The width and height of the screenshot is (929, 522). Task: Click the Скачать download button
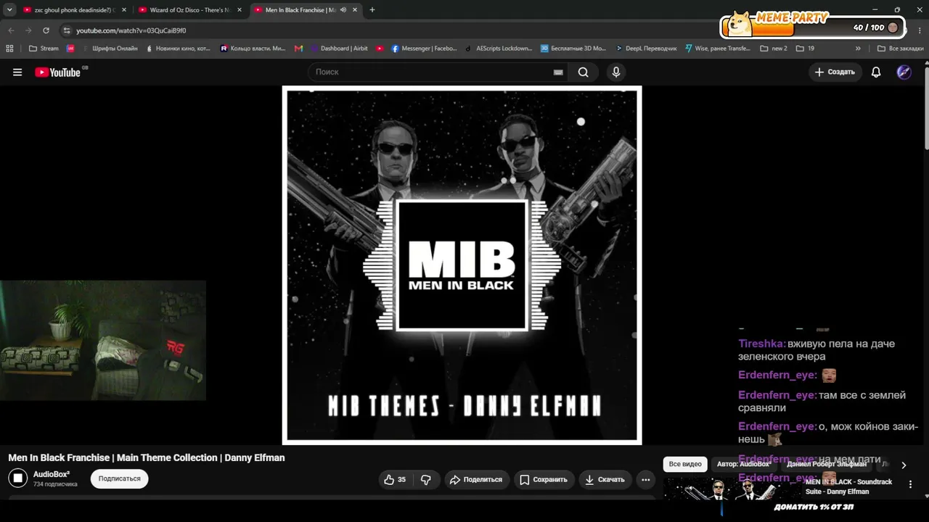coord(605,479)
